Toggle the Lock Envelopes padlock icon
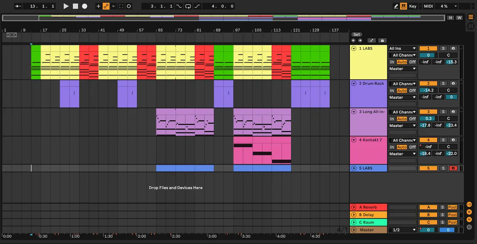 click(x=382, y=41)
